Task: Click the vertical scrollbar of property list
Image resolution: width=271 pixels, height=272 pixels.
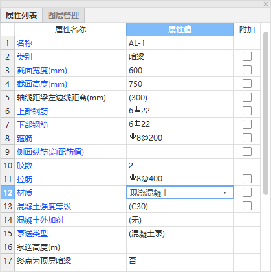Action: point(266,113)
